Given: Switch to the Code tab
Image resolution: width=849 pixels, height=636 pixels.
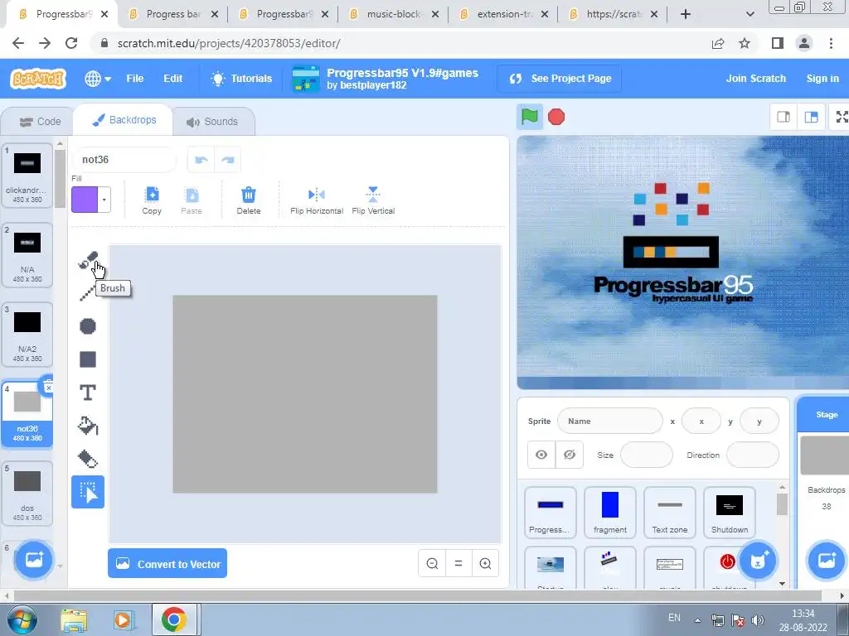Looking at the screenshot, I should click(40, 122).
